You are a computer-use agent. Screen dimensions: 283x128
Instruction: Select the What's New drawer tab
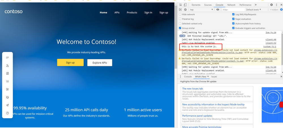click(x=201, y=76)
